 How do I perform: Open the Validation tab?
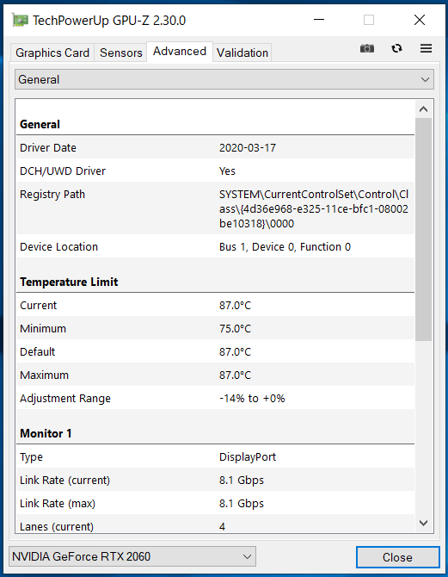click(242, 53)
